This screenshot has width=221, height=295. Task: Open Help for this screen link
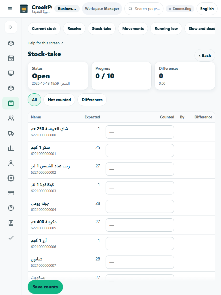pos(45,43)
